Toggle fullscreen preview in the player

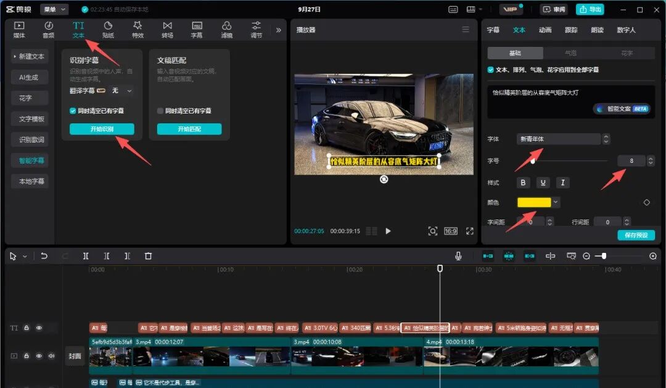pyautogui.click(x=470, y=231)
